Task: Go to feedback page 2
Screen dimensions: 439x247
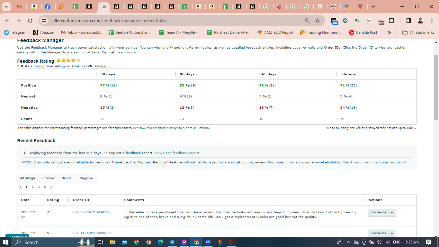Action: [x=32, y=187]
